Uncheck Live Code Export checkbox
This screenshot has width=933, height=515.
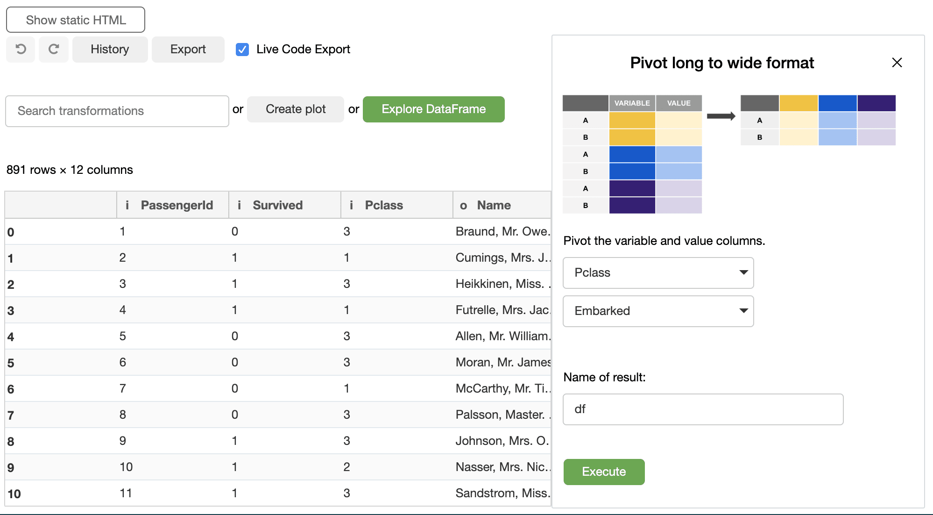pyautogui.click(x=242, y=50)
